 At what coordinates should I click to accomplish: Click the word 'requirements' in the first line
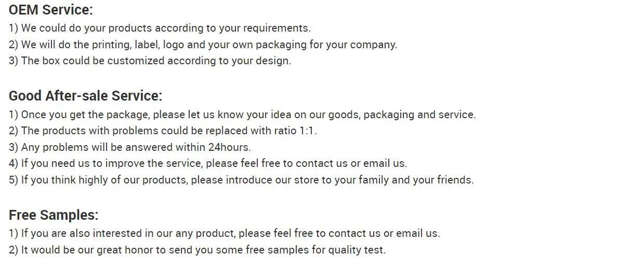(x=280, y=28)
